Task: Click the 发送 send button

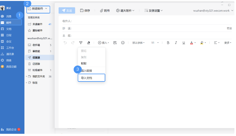Action: tap(67, 11)
